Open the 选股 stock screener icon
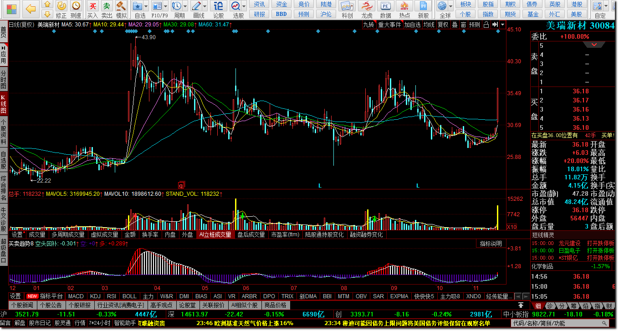 point(235,6)
